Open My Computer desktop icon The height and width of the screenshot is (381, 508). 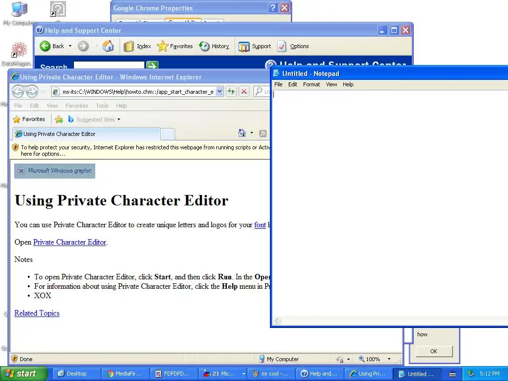19,13
